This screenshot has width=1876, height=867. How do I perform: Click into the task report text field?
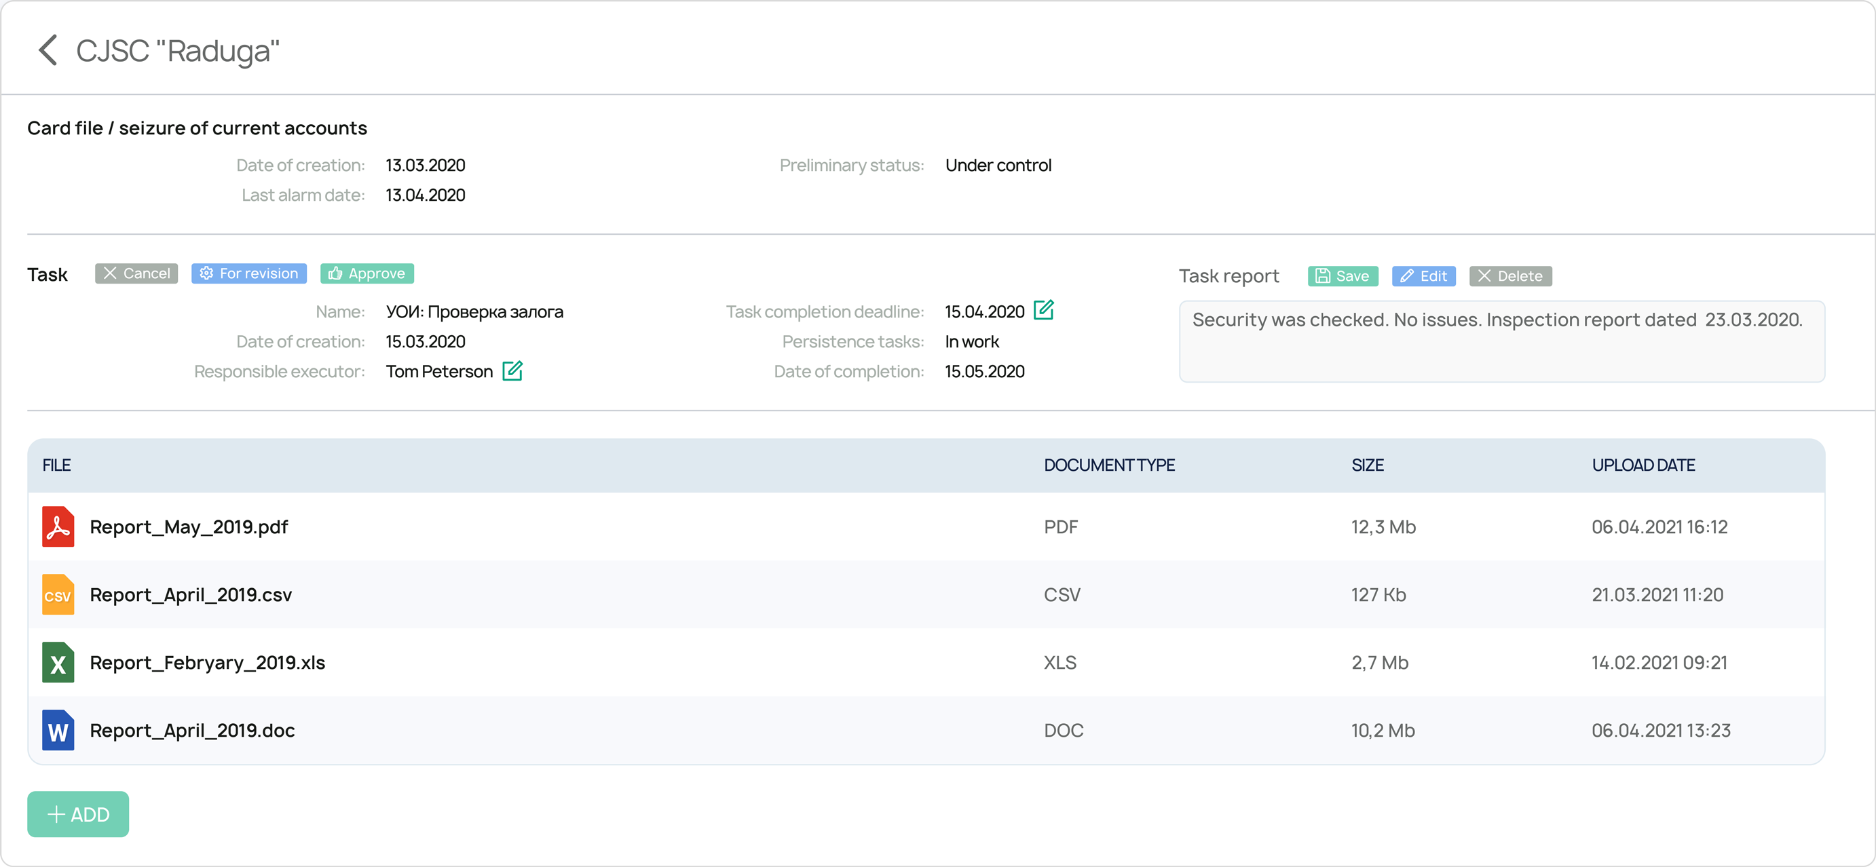click(1501, 342)
